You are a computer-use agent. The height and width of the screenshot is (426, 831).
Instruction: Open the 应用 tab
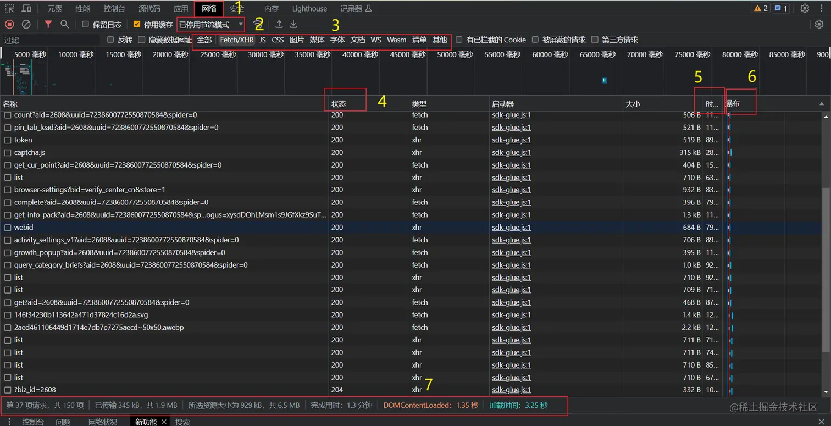181,9
